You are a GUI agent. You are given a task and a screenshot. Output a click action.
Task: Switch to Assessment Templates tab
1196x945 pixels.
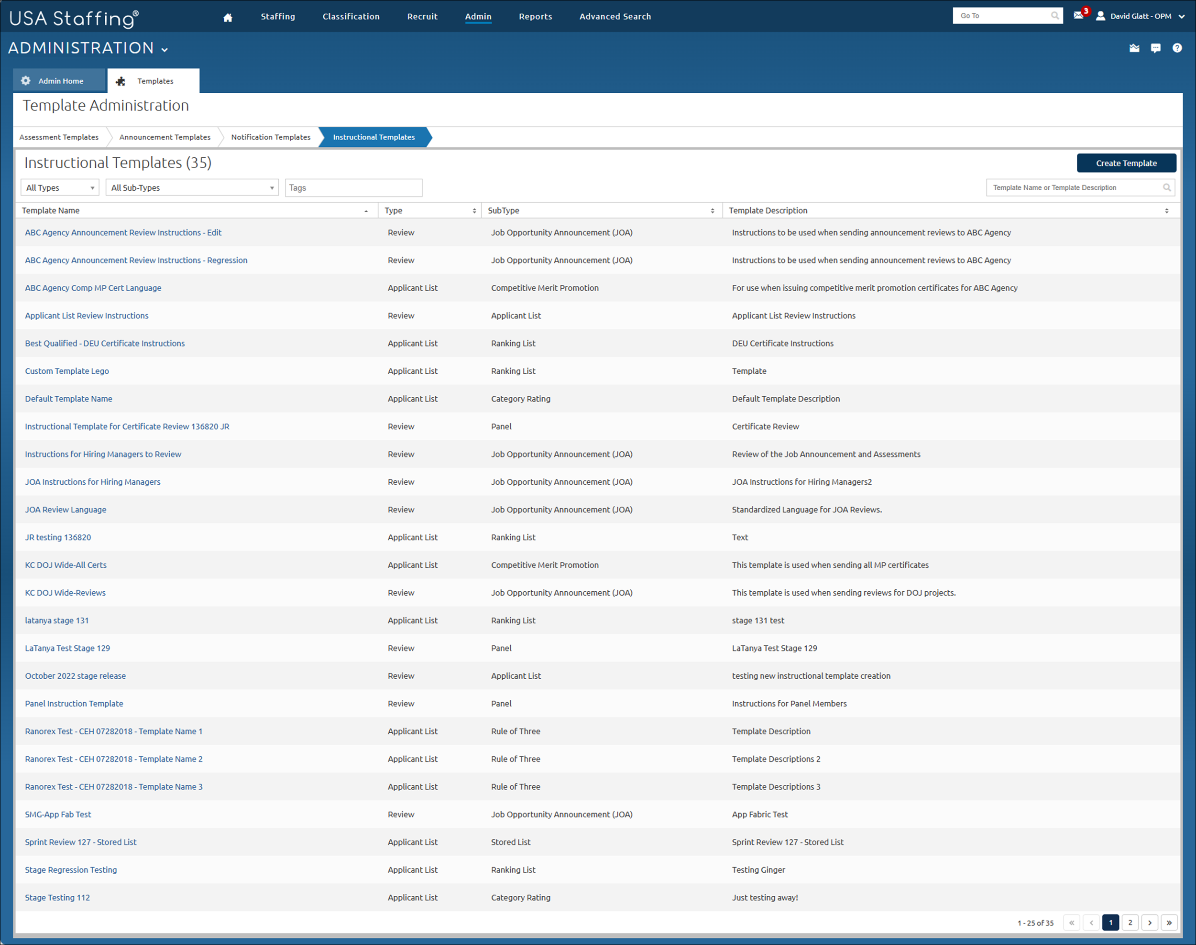click(x=59, y=137)
